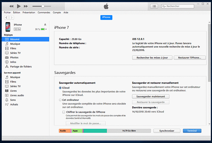Viewport: 212px width, 143px height.
Task: Click the Capacité 29,80 Go text
Action: (70, 39)
